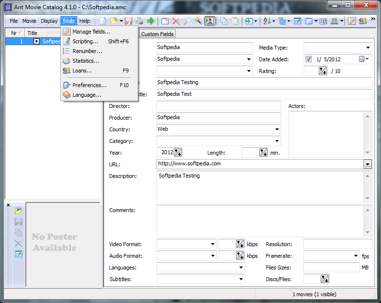Open Find with the magnifying glass icon
The image size is (381, 303).
coord(187,21)
